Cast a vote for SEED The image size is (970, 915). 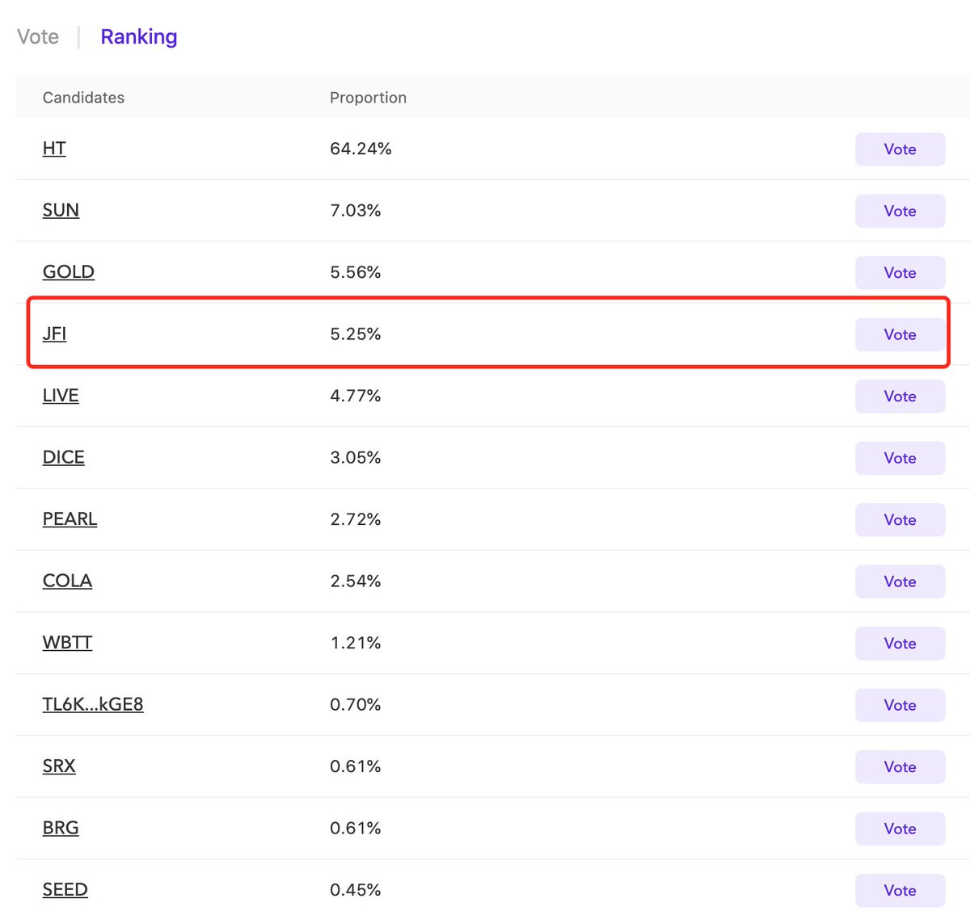(900, 891)
